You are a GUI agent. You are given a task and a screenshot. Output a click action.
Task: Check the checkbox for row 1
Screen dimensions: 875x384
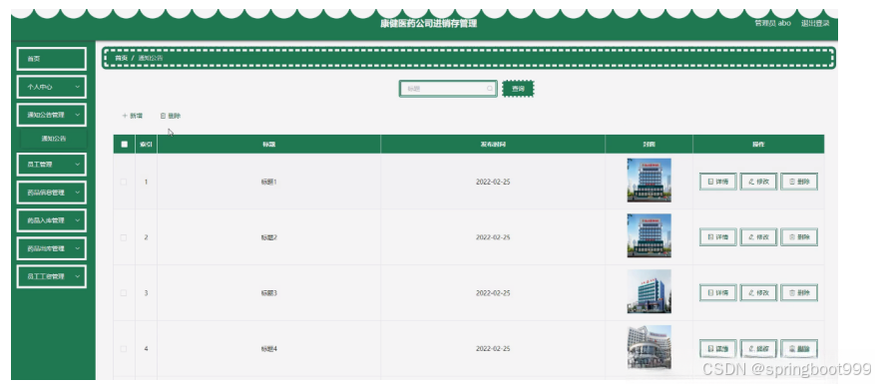[x=124, y=182]
